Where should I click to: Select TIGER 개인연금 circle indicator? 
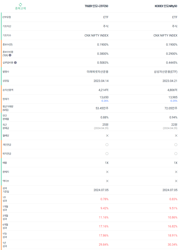click(107, 145)
